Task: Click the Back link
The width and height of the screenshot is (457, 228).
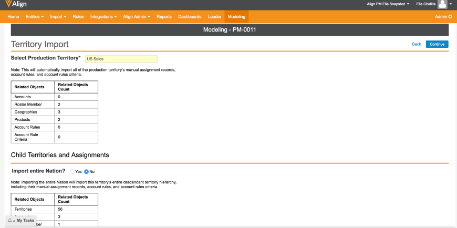Action: [417, 44]
